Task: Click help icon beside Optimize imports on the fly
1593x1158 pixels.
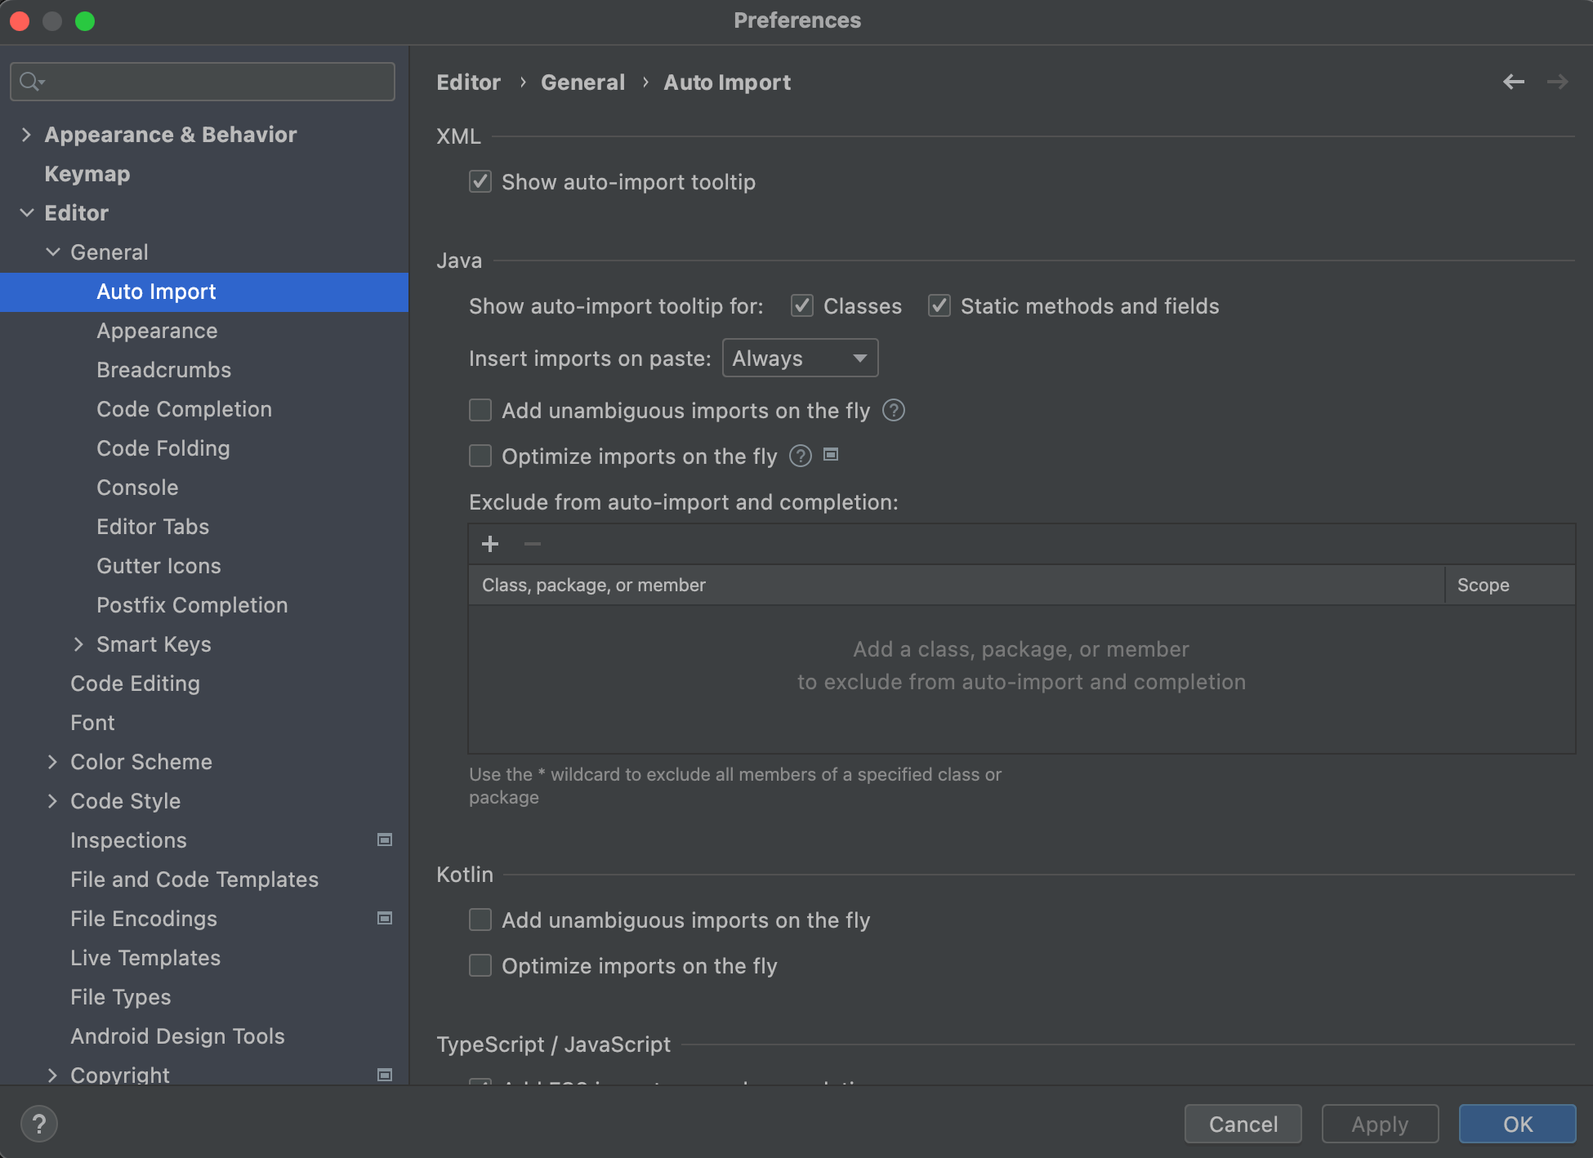Action: tap(801, 456)
